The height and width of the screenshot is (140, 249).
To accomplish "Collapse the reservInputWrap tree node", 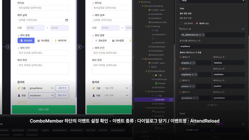I will [143, 6].
